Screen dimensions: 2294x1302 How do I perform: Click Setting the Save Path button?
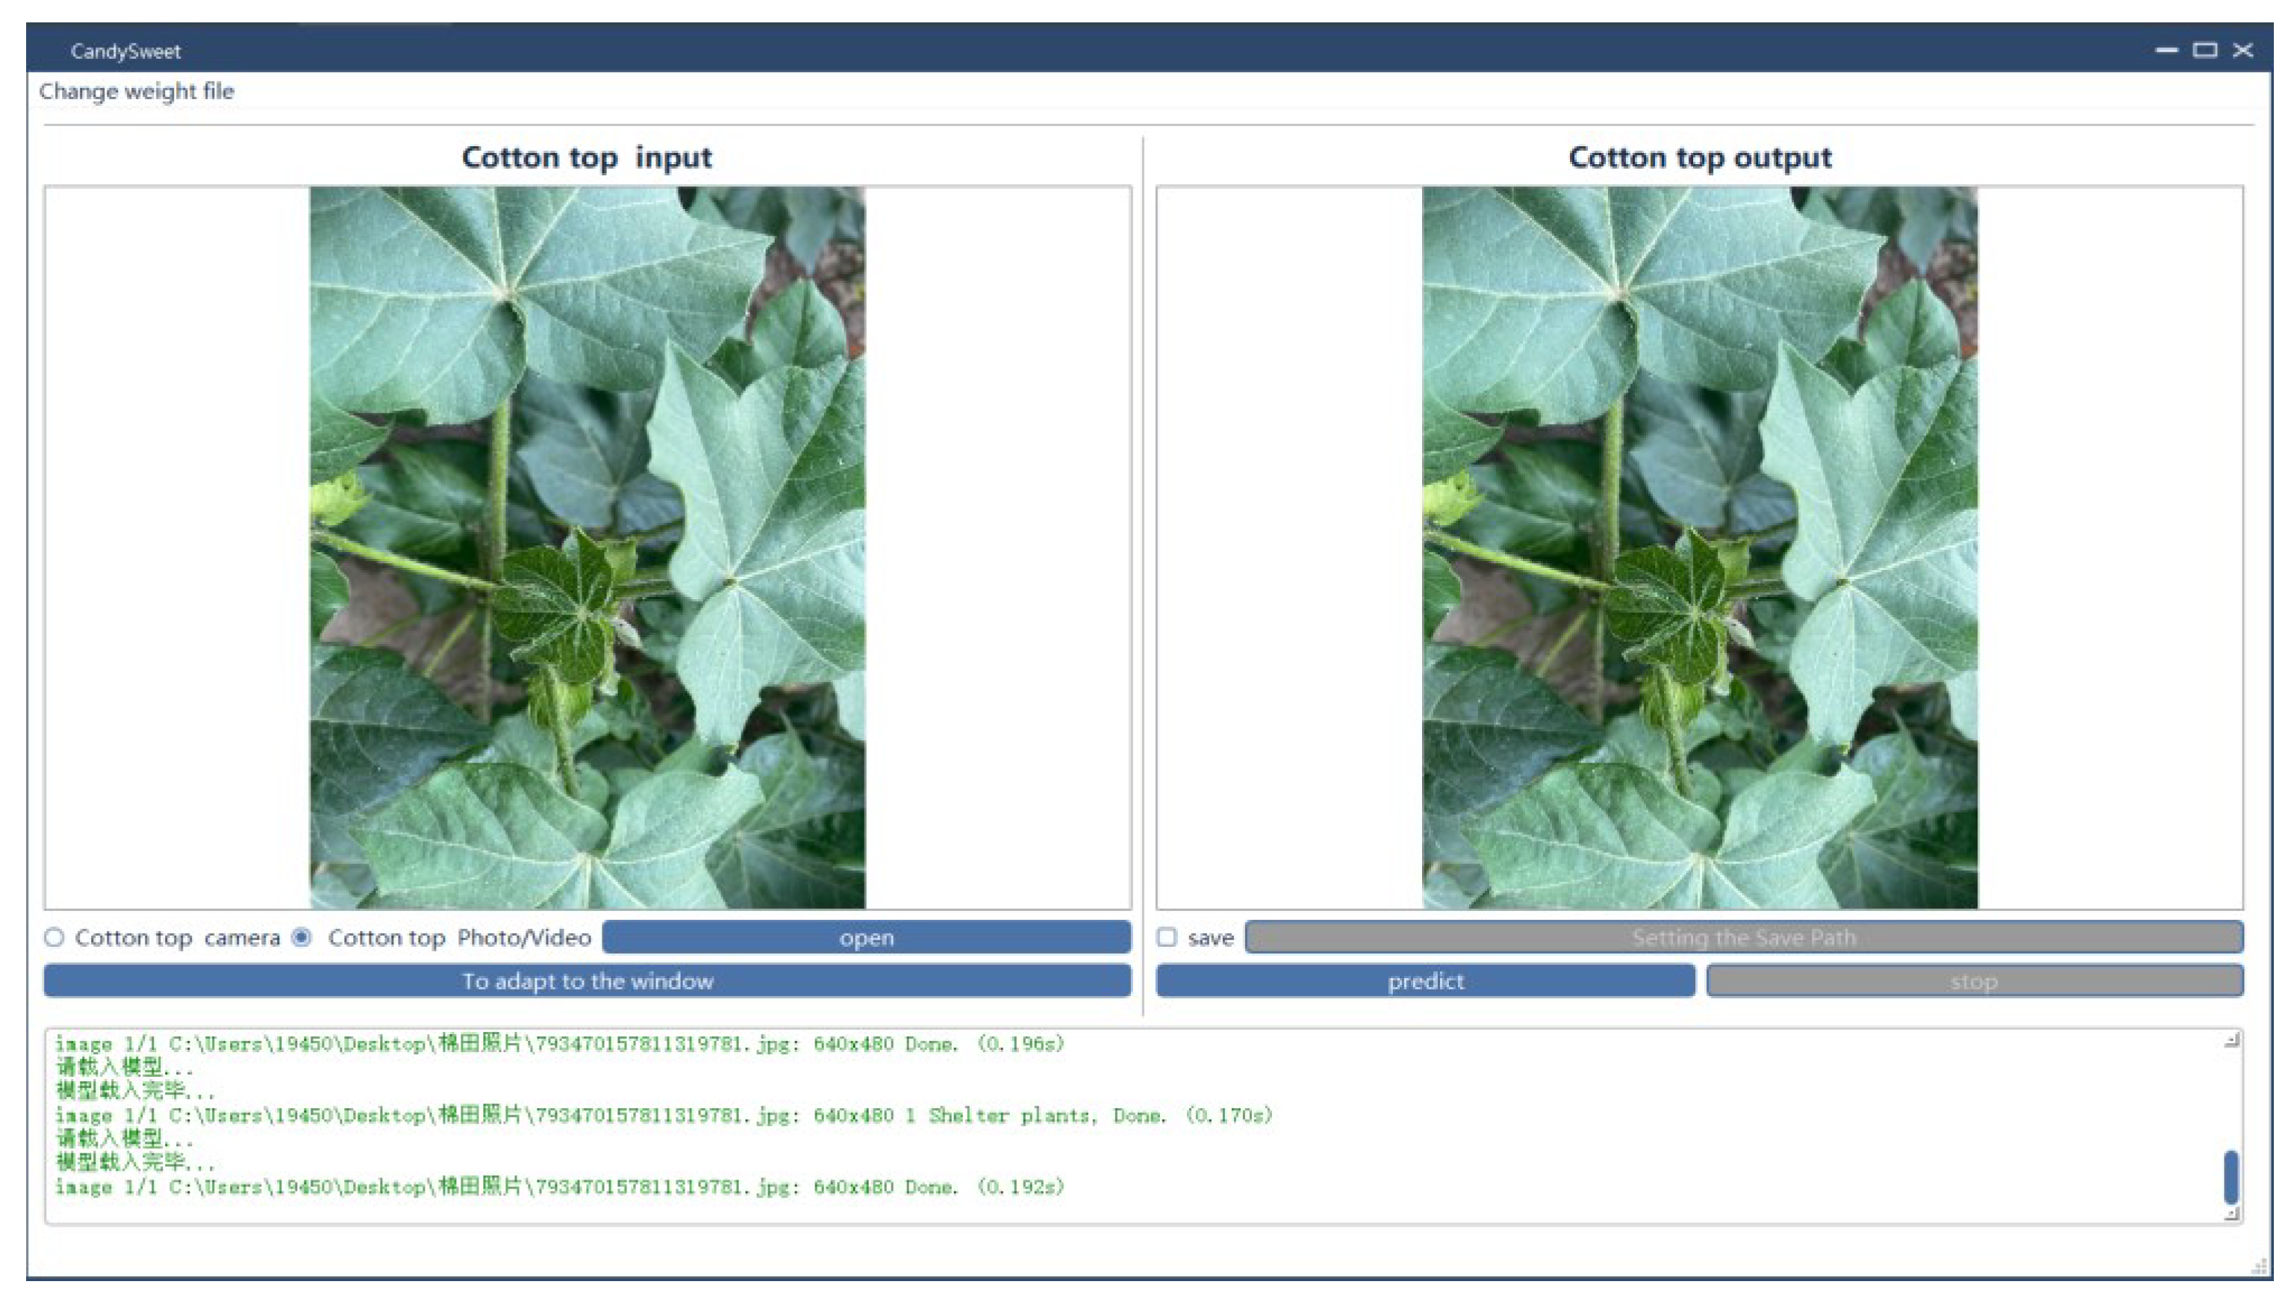[1743, 937]
